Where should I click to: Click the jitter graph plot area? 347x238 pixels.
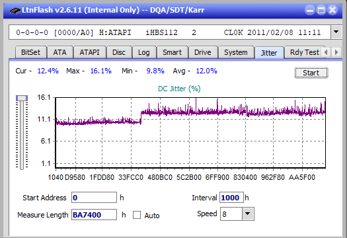tap(190, 133)
